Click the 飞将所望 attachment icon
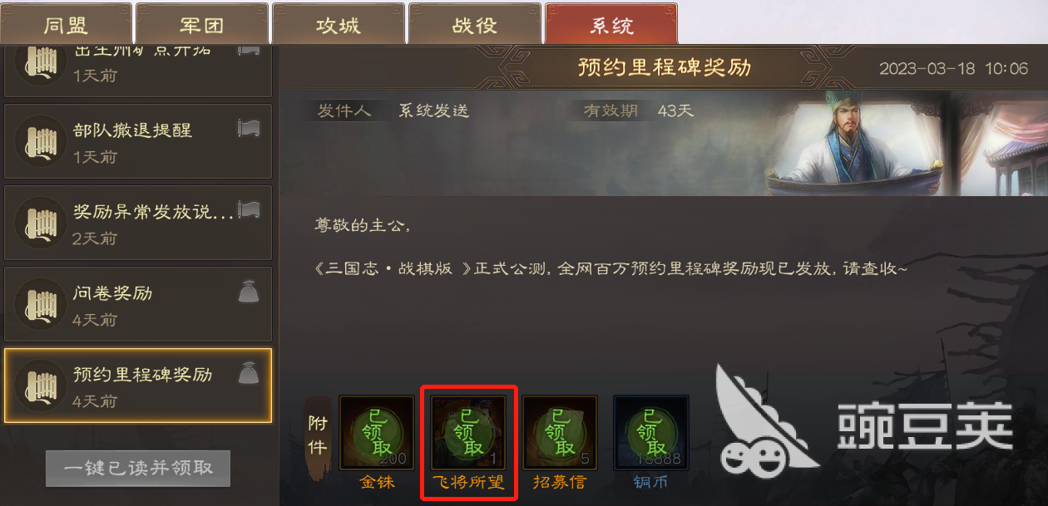This screenshot has height=506, width=1048. pos(468,433)
